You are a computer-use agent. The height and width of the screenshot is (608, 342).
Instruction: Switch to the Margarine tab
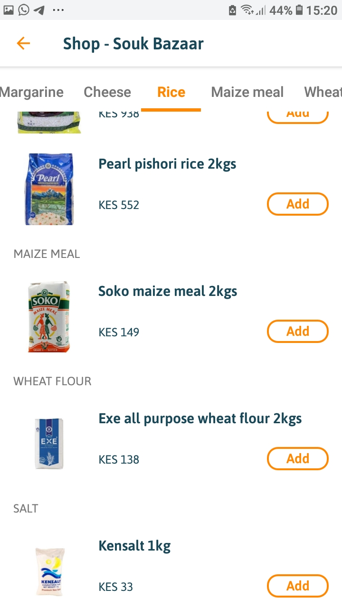tap(31, 92)
